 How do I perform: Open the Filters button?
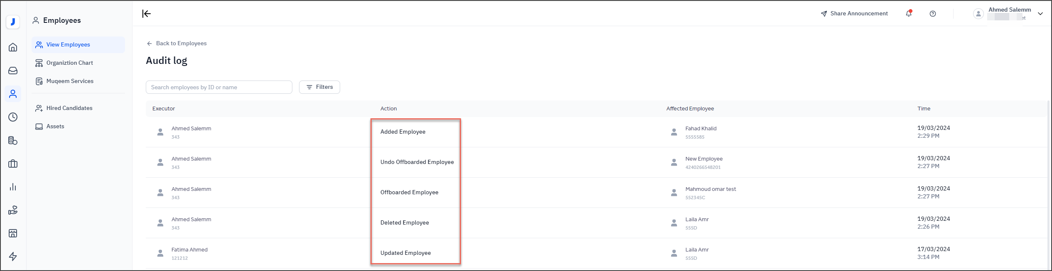click(319, 87)
